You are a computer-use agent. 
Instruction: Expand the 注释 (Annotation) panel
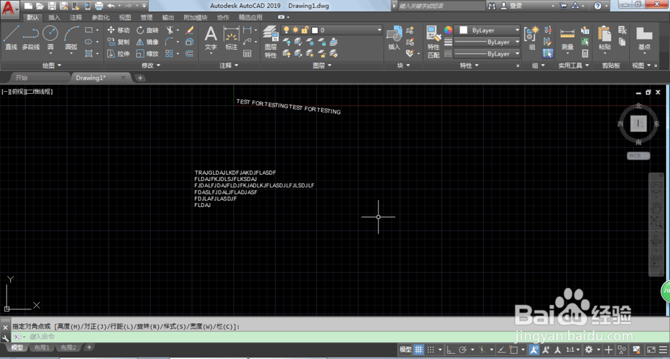(x=228, y=66)
